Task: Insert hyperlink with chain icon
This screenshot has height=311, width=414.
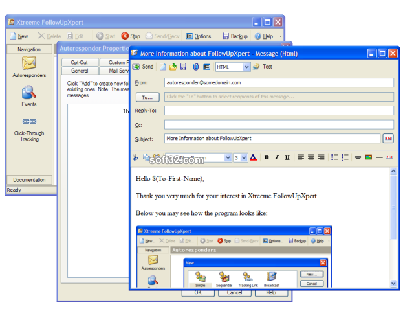Action: [358, 157]
